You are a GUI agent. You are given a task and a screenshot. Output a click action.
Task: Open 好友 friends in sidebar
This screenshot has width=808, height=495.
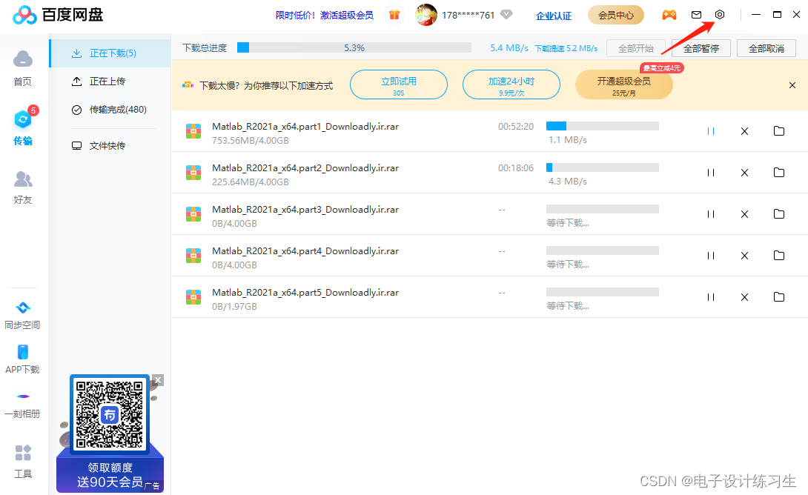click(23, 187)
